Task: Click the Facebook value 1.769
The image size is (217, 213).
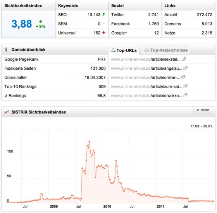Action: 153,24
